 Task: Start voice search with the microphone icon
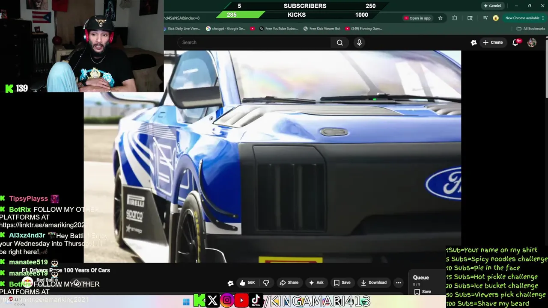coord(359,42)
